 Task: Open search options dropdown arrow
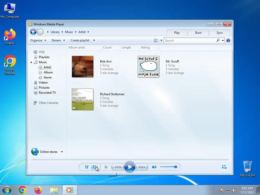click(x=223, y=40)
